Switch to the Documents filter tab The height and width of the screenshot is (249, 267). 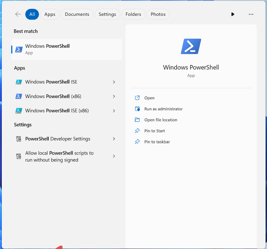tap(77, 14)
